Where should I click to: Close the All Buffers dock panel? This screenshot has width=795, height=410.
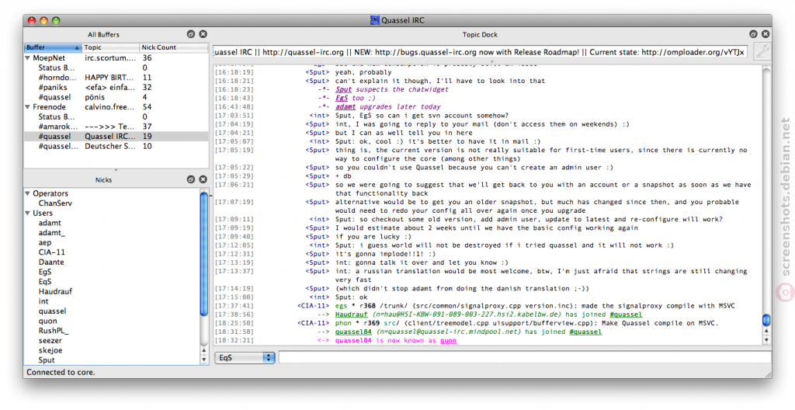pos(203,34)
